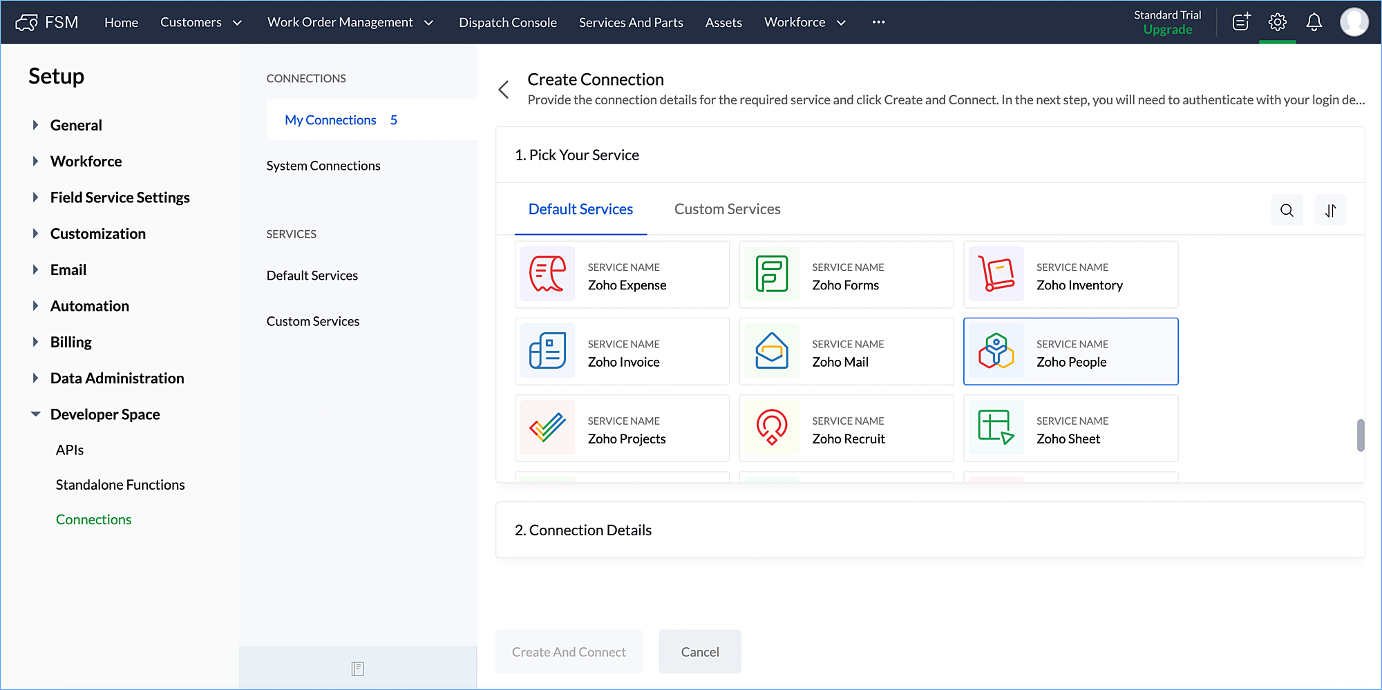Go back using the left arrow icon

click(504, 89)
